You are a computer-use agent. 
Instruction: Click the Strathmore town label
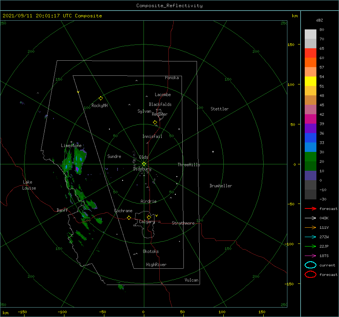183,223
